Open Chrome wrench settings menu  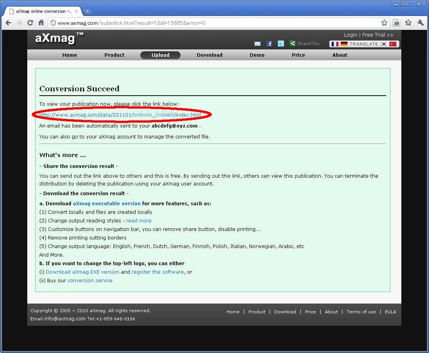click(x=420, y=23)
